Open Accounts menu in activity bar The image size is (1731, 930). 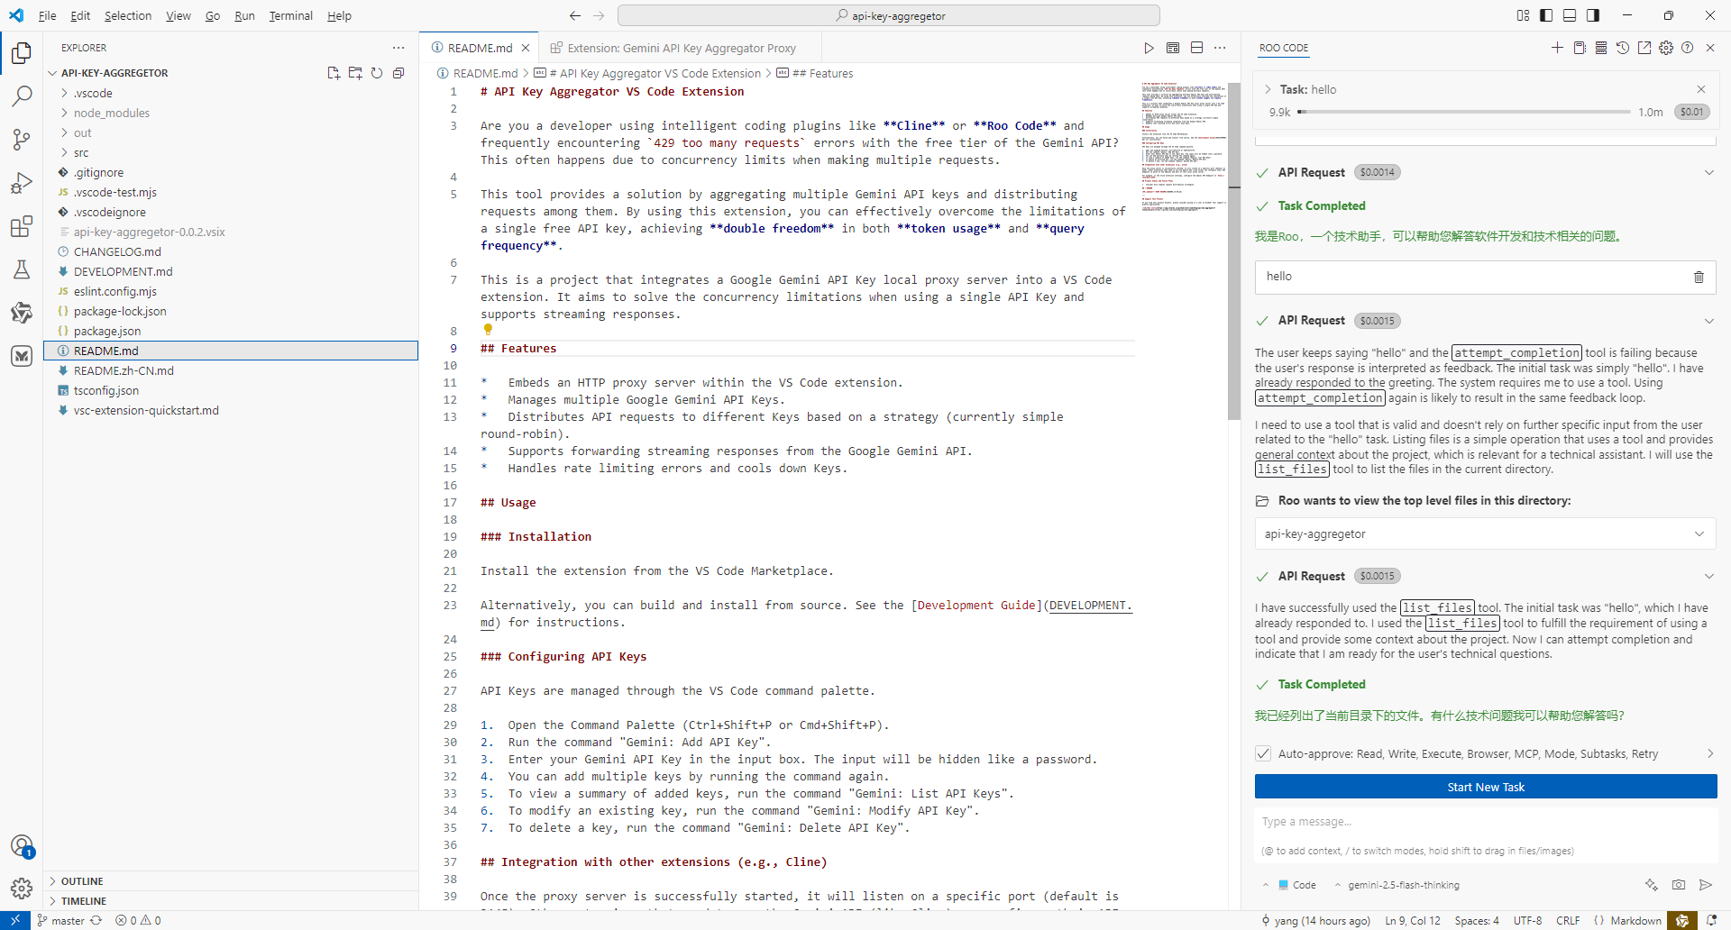[x=22, y=846]
